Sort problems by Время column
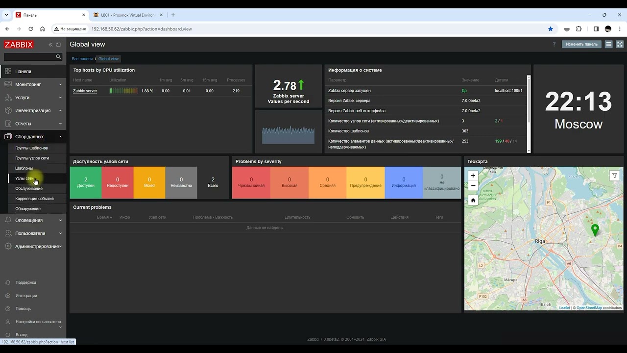 click(104, 217)
